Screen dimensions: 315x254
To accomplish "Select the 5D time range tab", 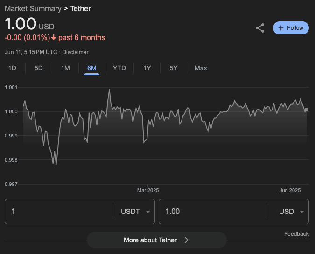I will click(x=39, y=68).
